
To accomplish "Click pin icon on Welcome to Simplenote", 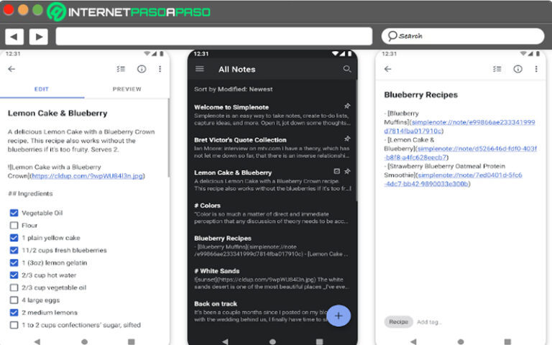I will (x=347, y=107).
